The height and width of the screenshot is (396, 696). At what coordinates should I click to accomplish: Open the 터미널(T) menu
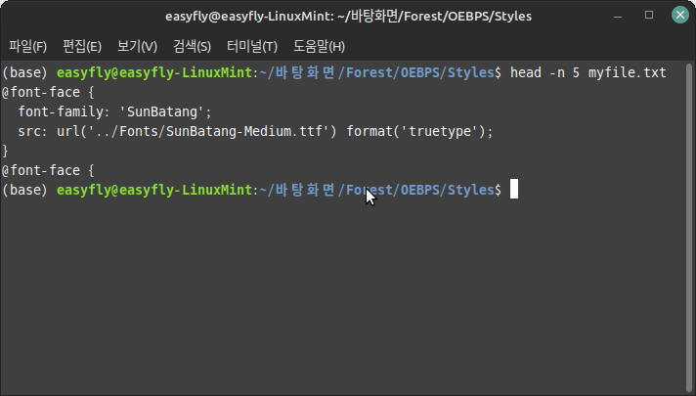coord(251,46)
